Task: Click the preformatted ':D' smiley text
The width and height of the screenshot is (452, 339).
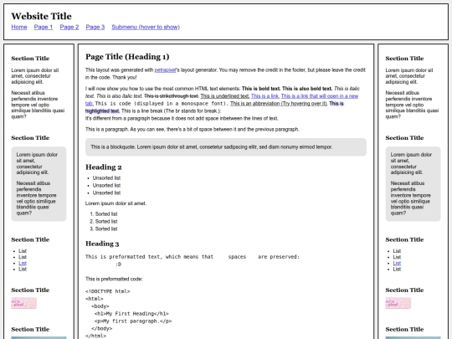Action: click(x=118, y=265)
